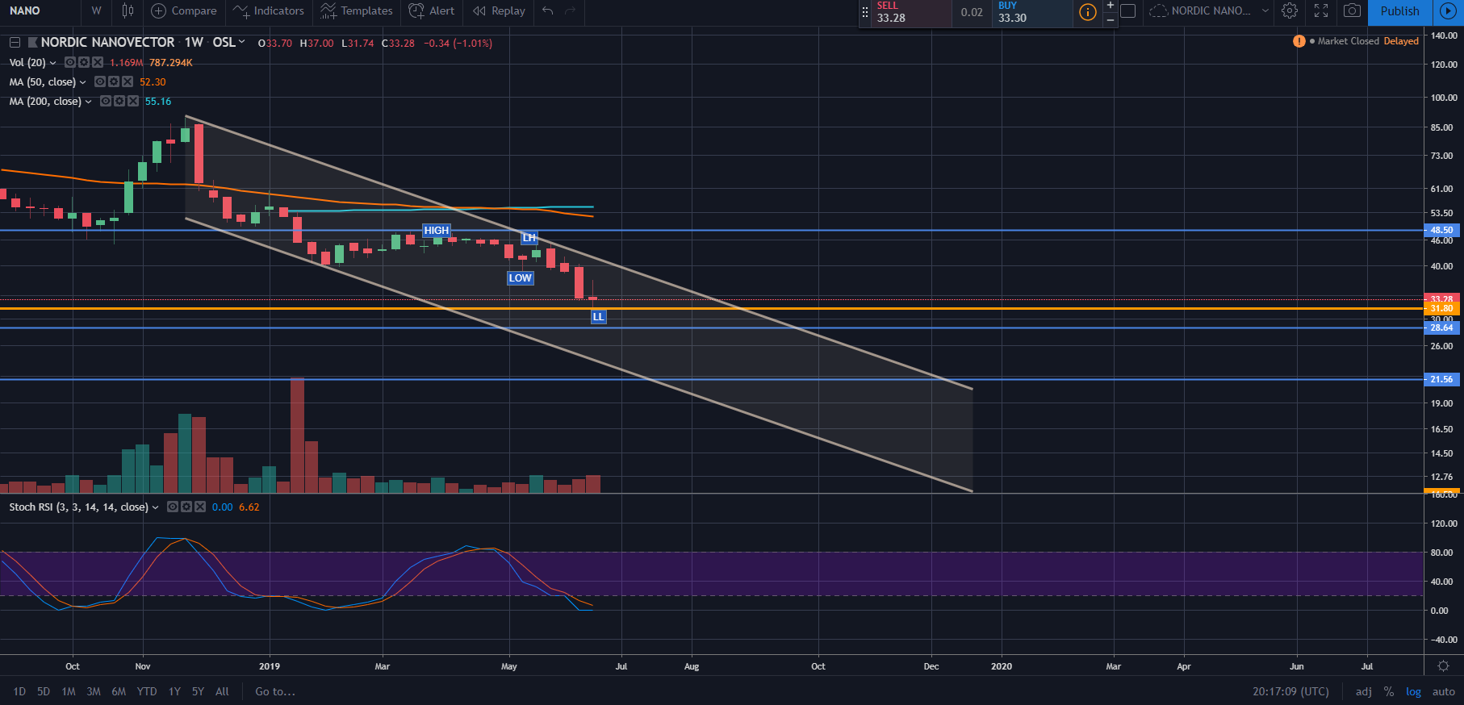
Task: Take a chart snapshot with camera icon
Action: coord(1352,10)
